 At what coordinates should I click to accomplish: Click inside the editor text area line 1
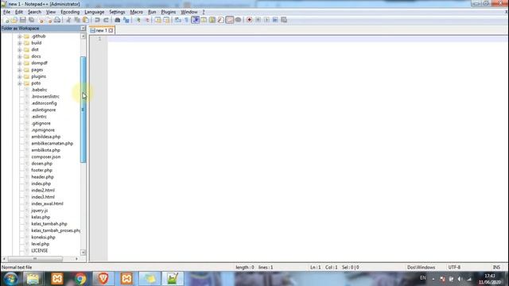308,39
